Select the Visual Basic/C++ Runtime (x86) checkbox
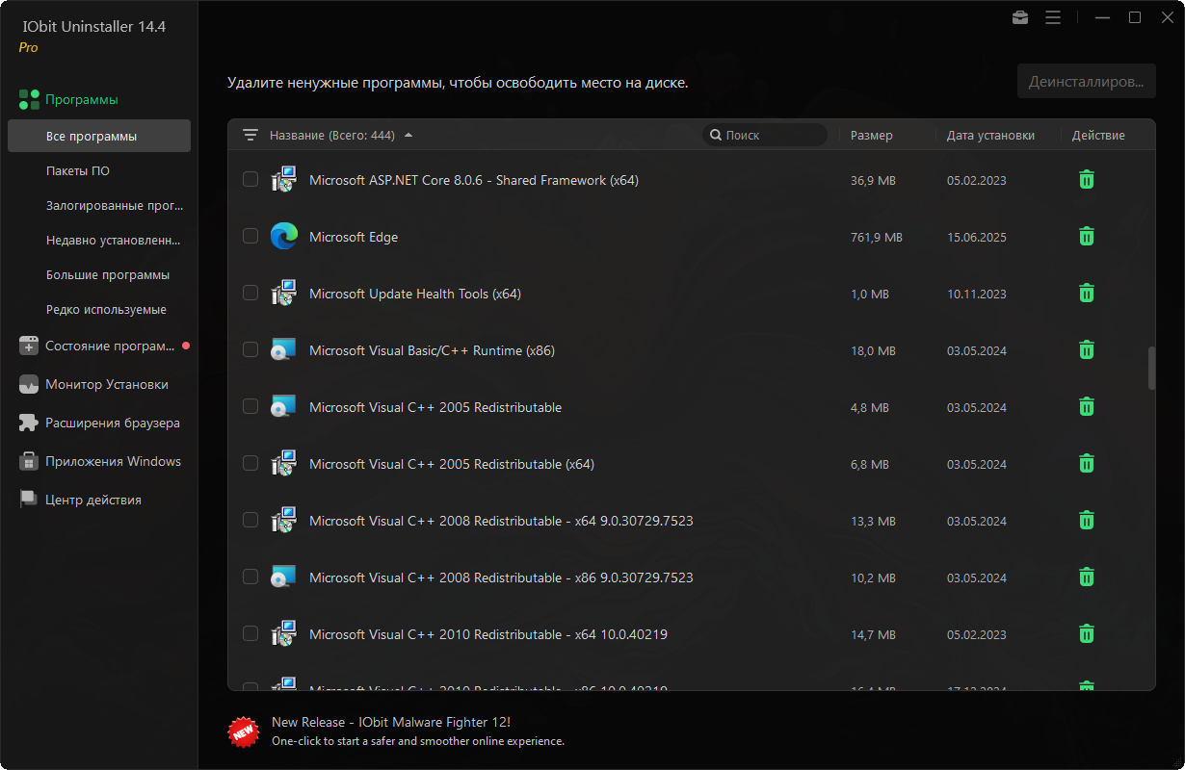Screen dimensions: 1185x770 tap(250, 349)
